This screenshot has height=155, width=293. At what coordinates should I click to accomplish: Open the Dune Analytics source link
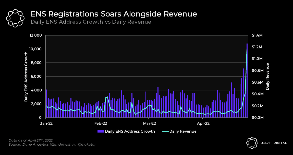click(52, 144)
